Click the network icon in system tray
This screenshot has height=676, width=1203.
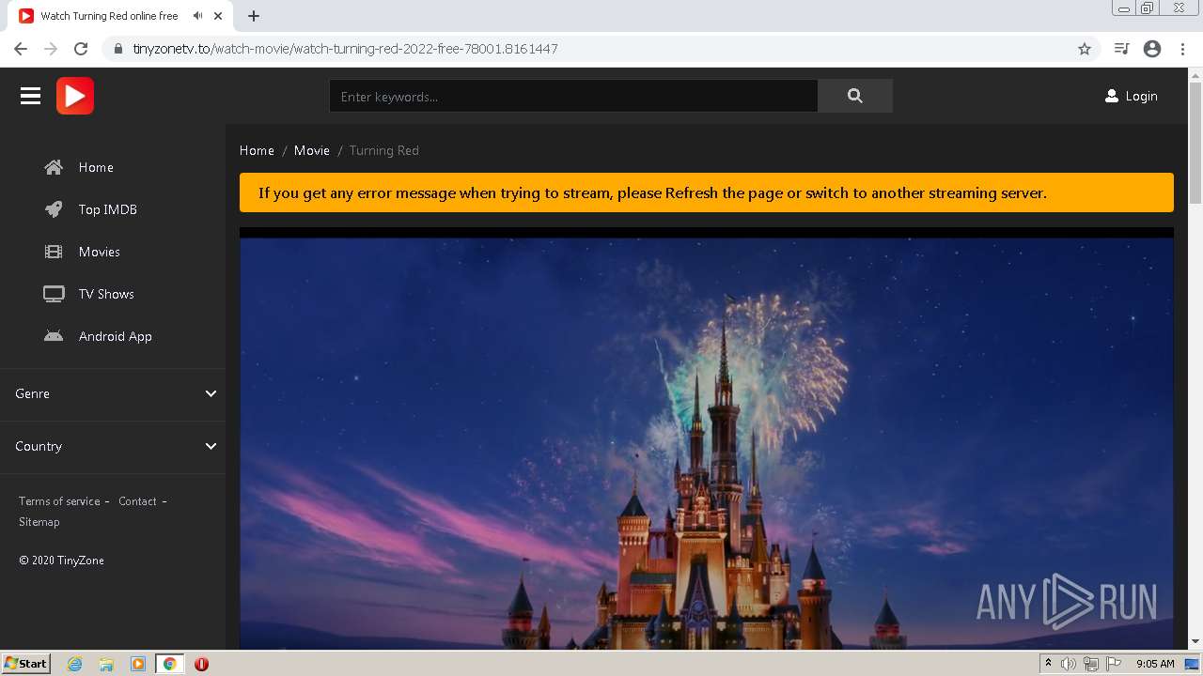coord(1091,664)
